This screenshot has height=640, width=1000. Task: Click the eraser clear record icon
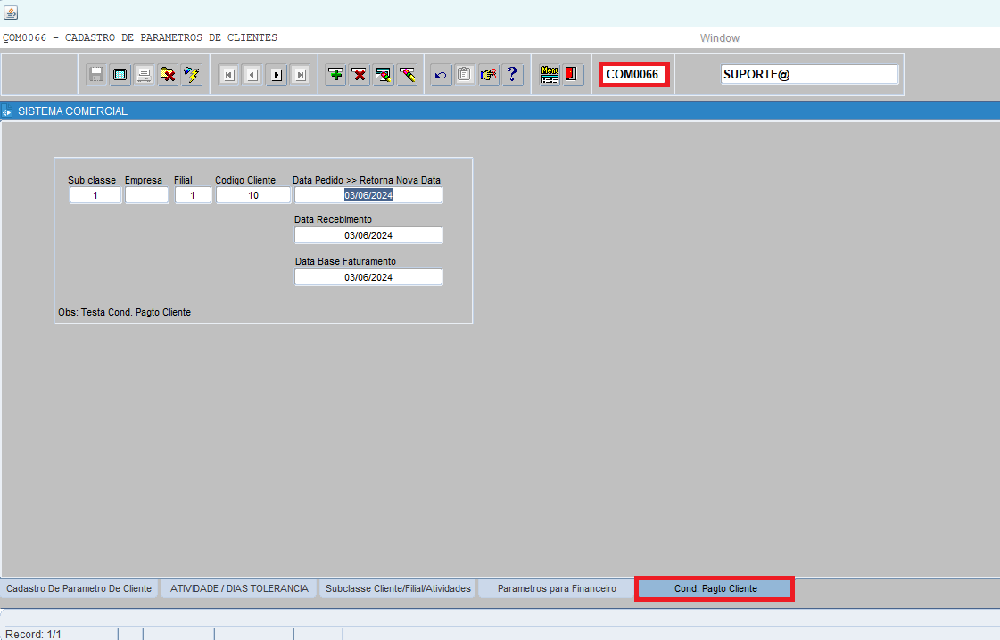point(407,75)
